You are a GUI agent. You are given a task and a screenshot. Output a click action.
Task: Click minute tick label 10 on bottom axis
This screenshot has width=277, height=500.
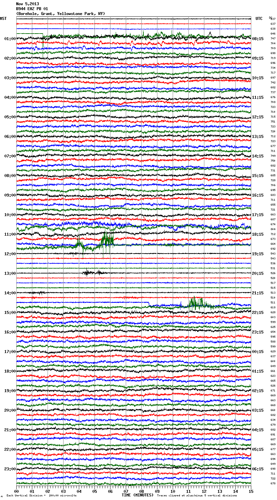click(x=173, y=491)
